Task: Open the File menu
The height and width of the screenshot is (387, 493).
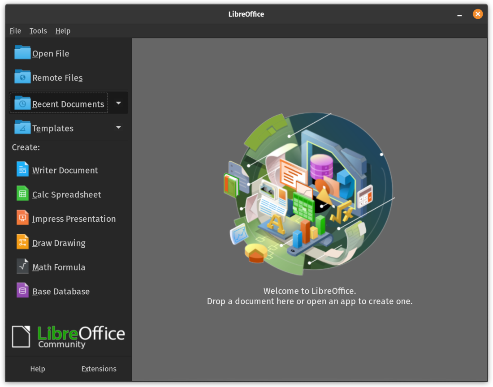Action: coord(15,30)
